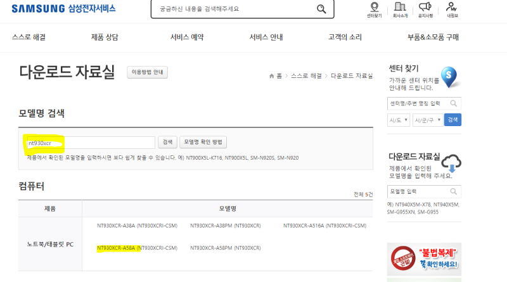Open the 고객의 소리 menu
507x282 pixels.
pos(345,37)
